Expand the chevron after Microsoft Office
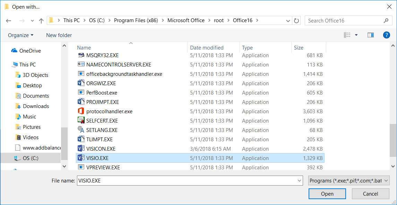 [x=209, y=21]
